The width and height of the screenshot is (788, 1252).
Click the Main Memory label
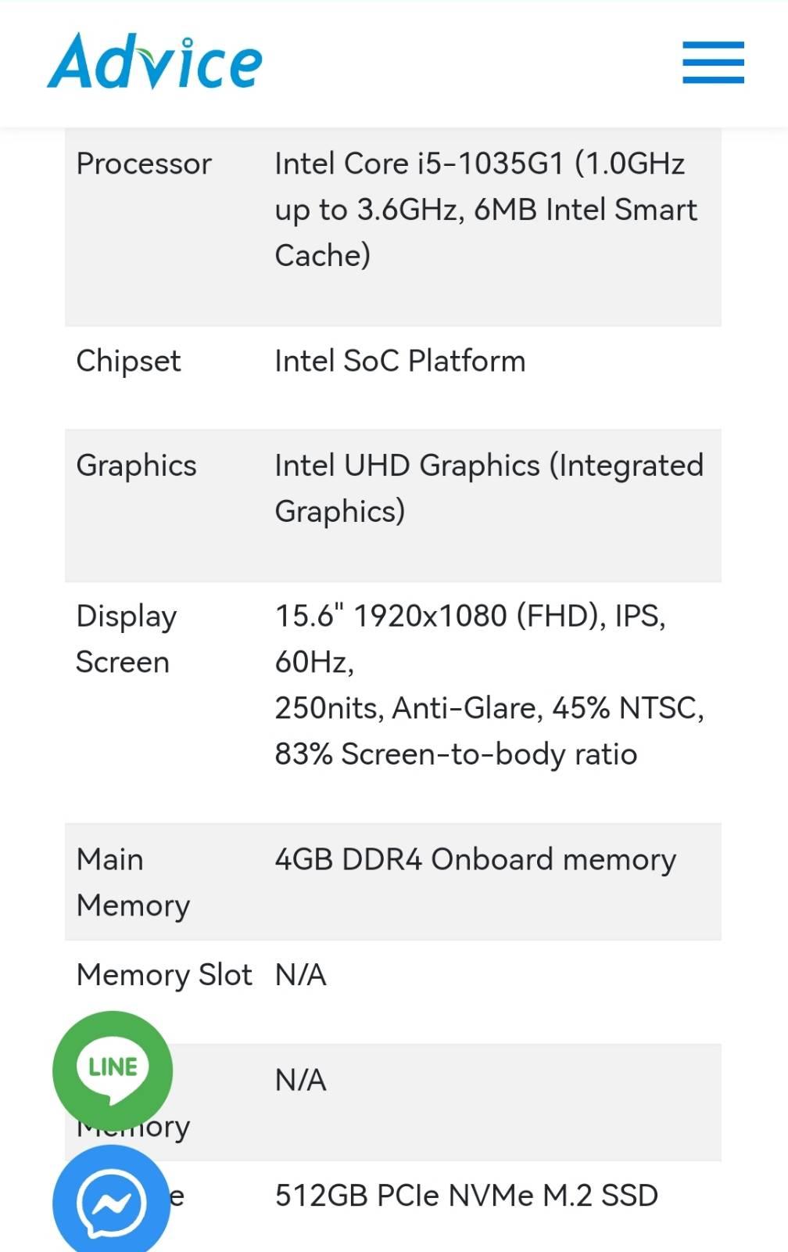(133, 883)
